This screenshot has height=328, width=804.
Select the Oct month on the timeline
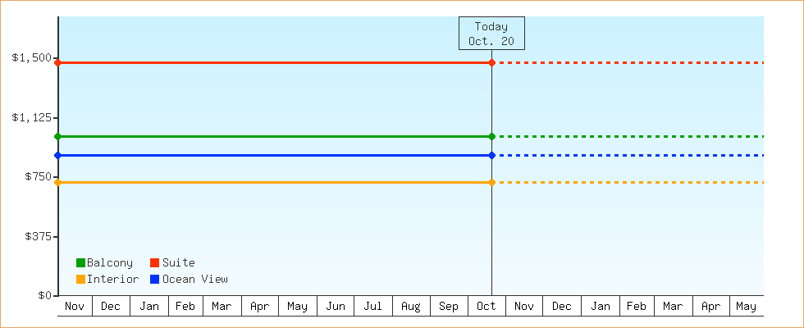pyautogui.click(x=487, y=307)
